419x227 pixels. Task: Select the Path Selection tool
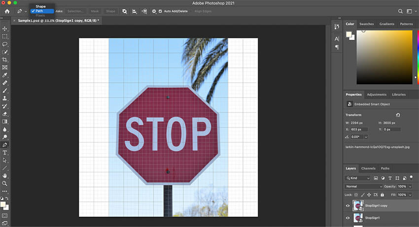click(x=5, y=160)
